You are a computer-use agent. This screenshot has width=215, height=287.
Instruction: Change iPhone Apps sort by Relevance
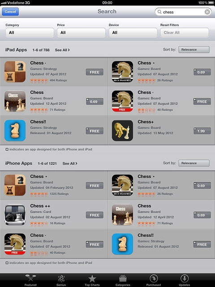click(194, 163)
